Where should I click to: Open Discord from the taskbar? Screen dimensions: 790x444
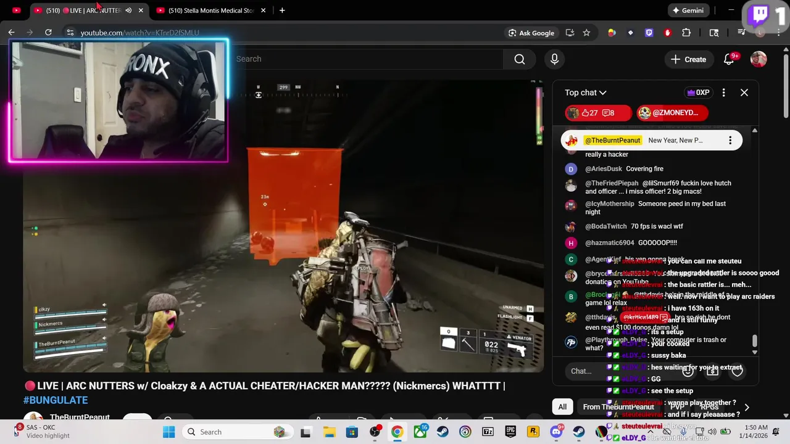click(x=556, y=432)
